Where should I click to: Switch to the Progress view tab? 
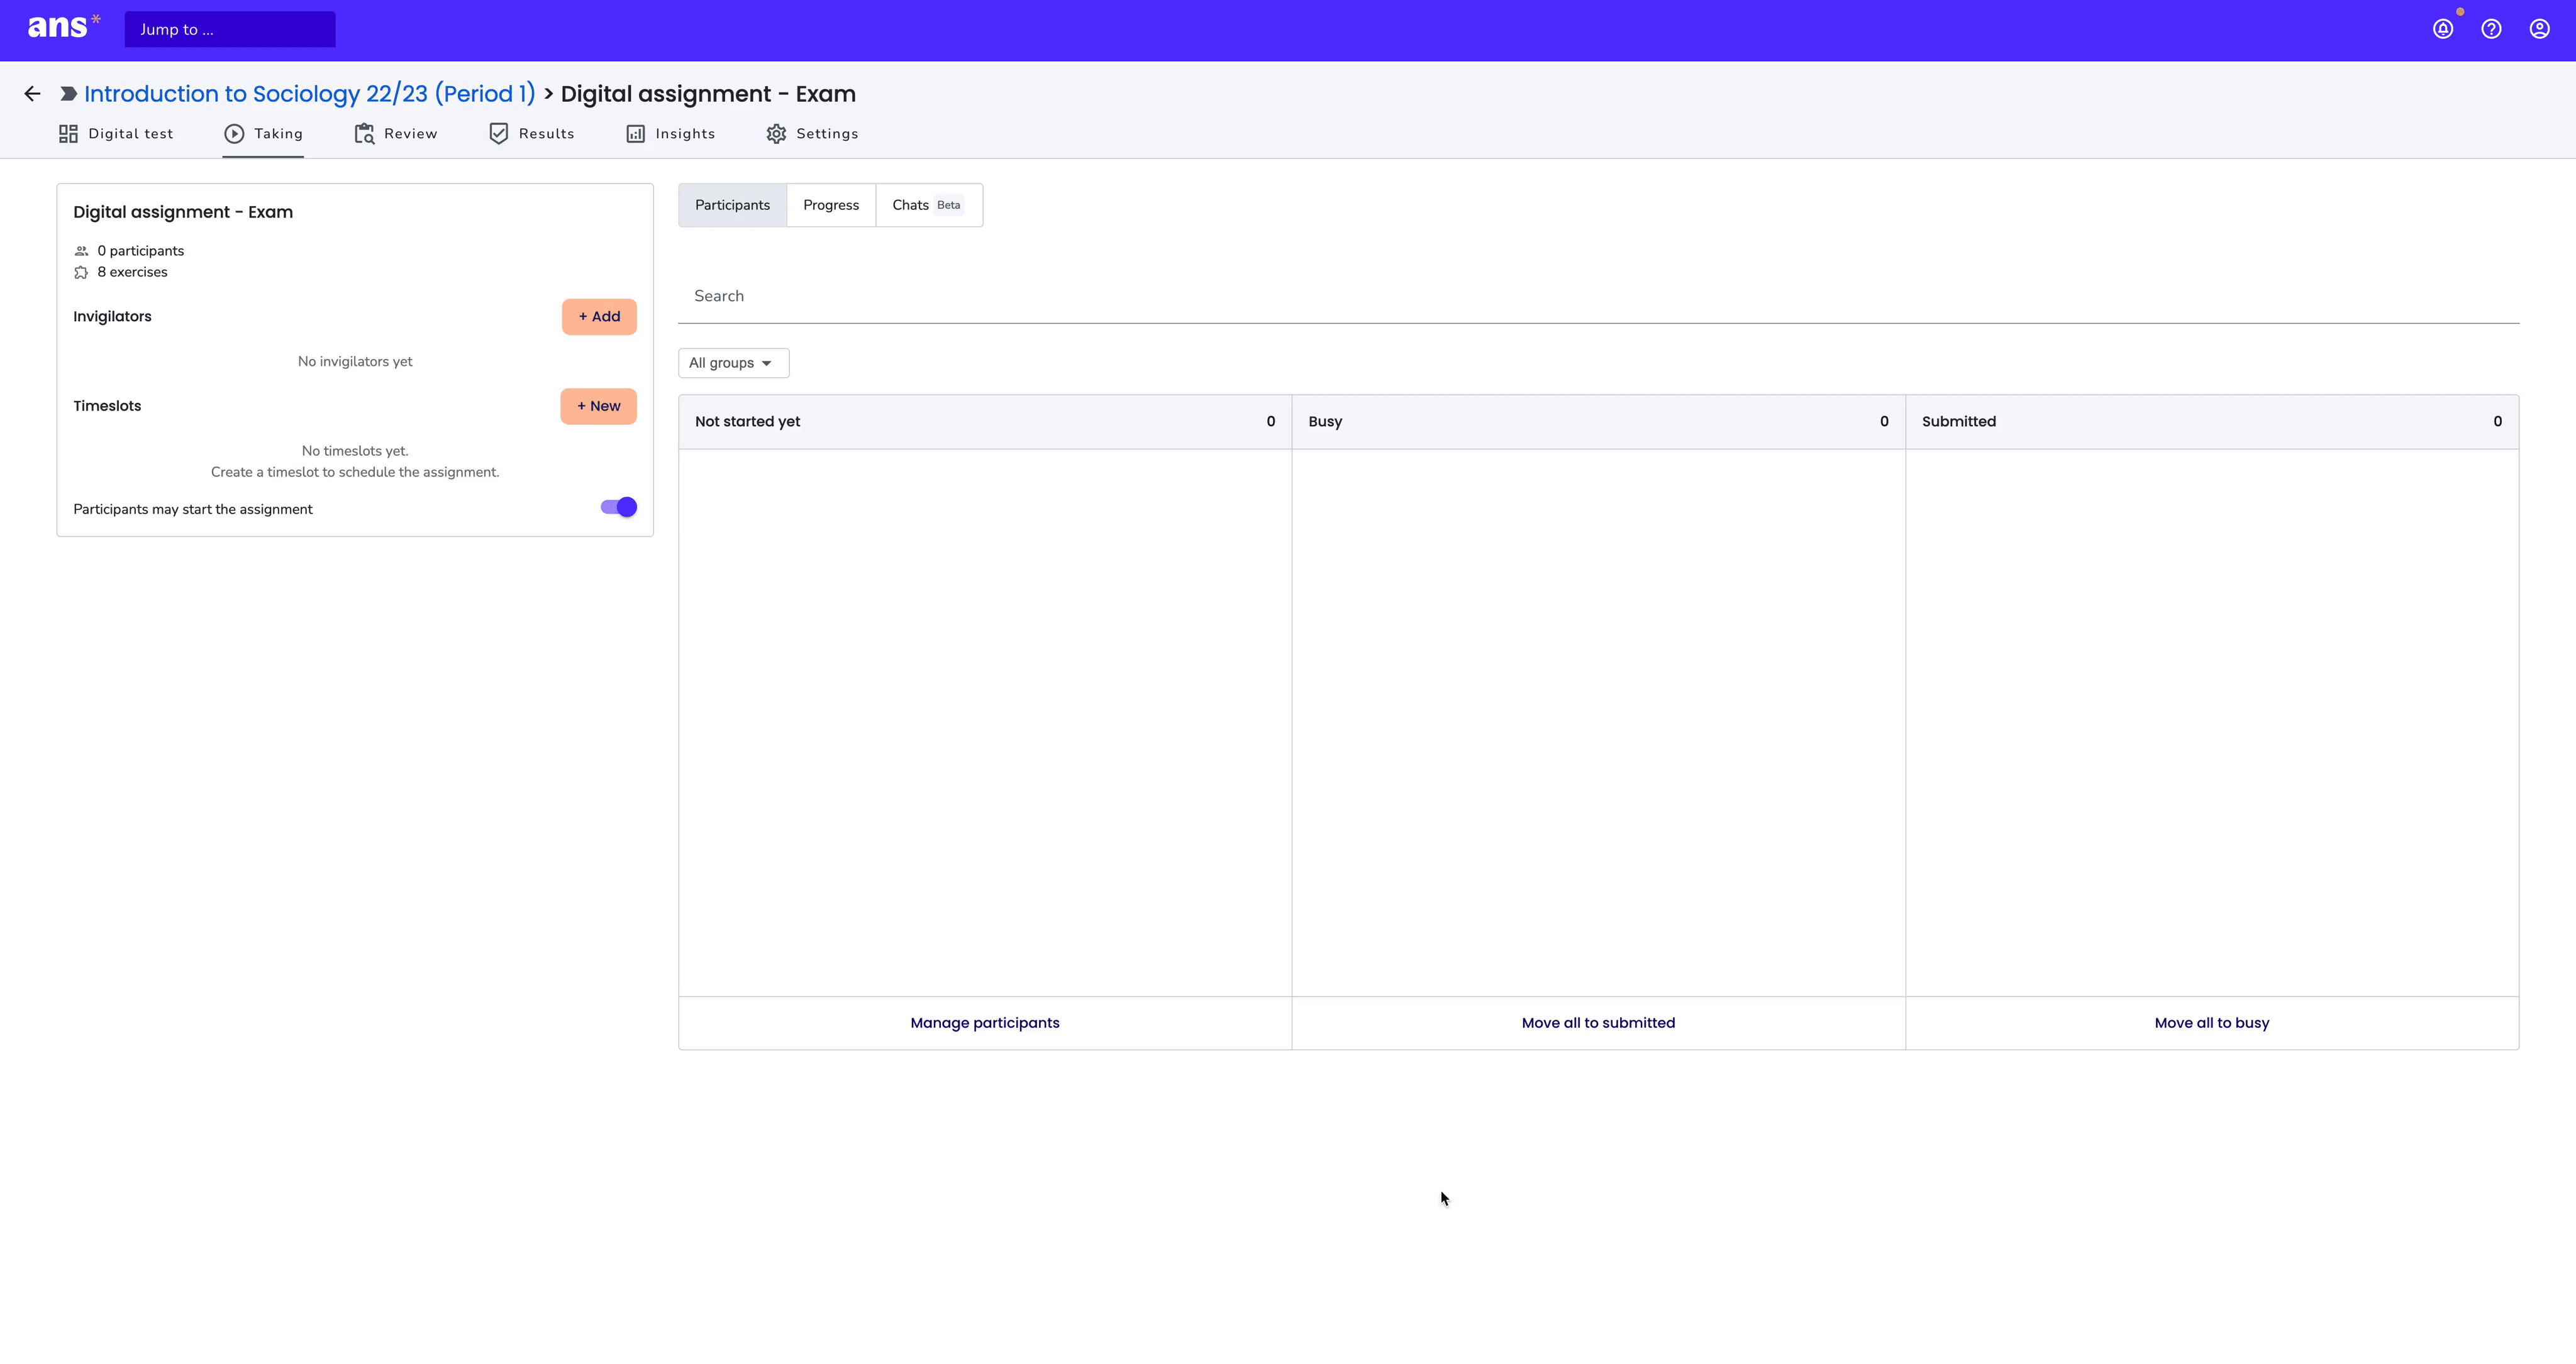[831, 205]
